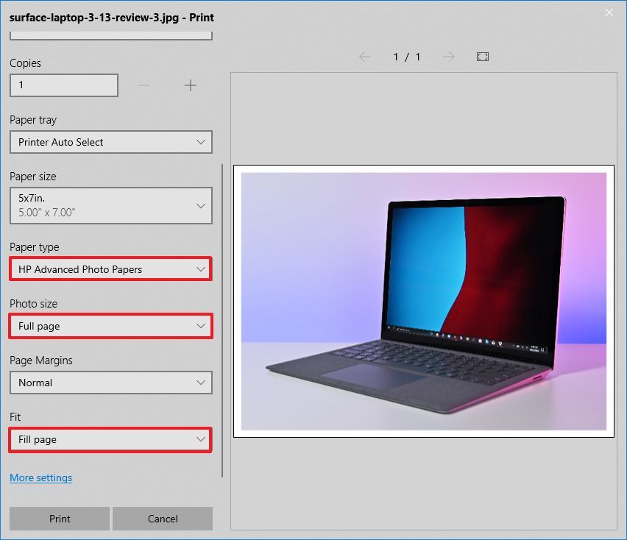The width and height of the screenshot is (627, 540).
Task: Increase copies with the plus icon
Action: click(x=191, y=85)
